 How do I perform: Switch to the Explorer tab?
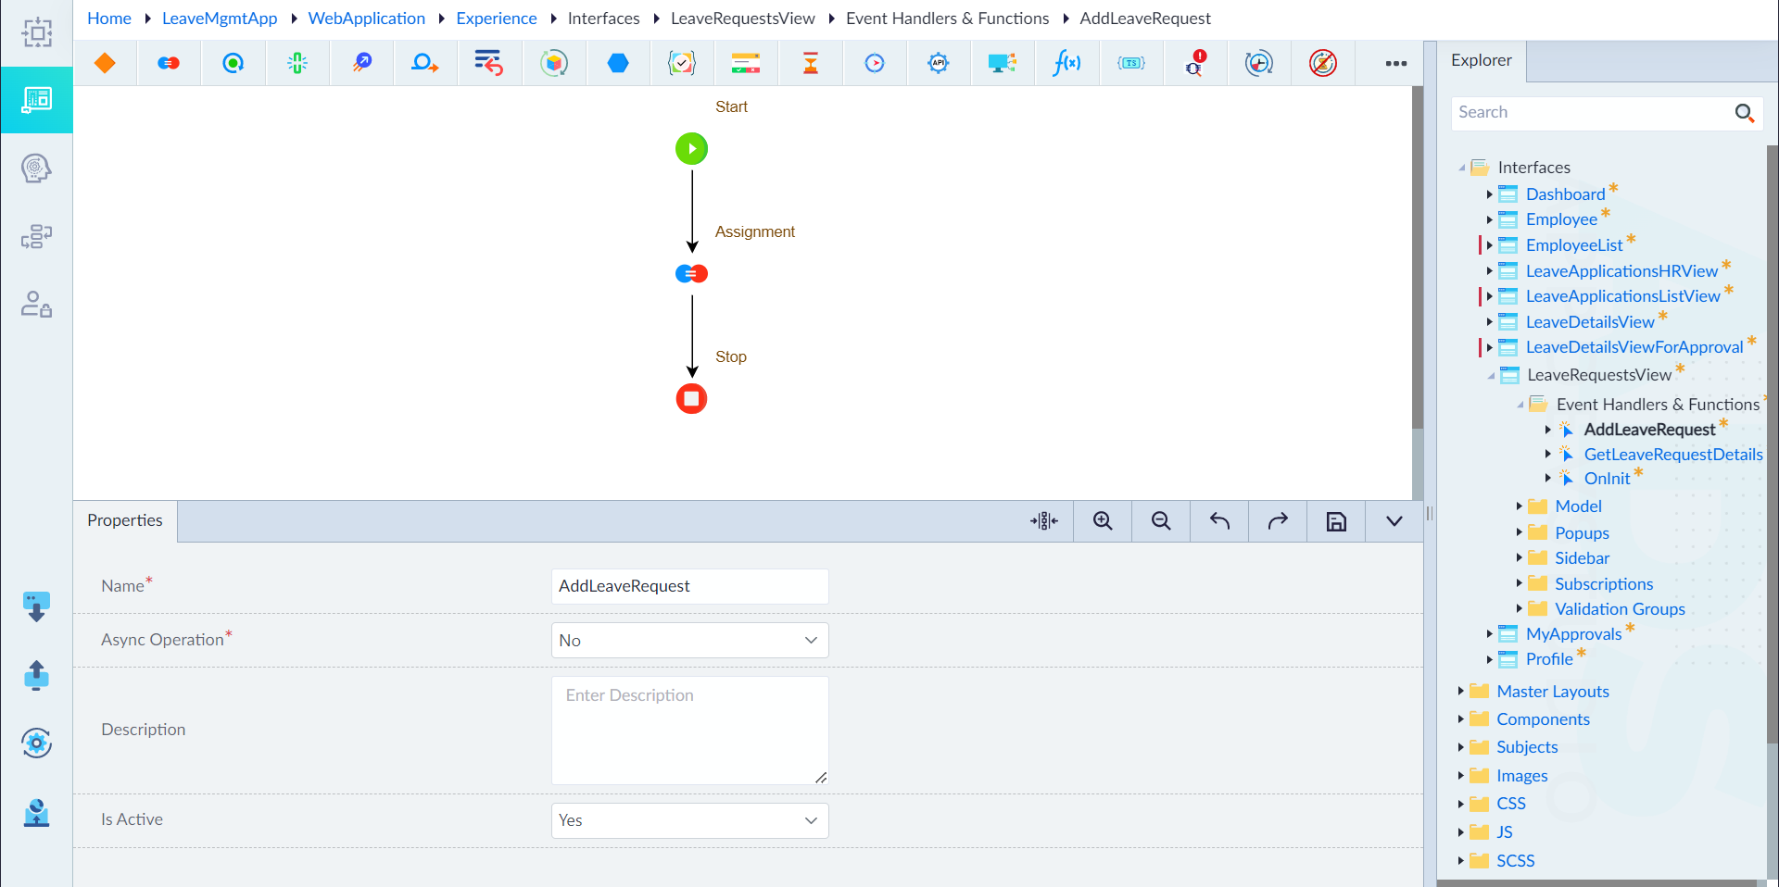pos(1481,60)
